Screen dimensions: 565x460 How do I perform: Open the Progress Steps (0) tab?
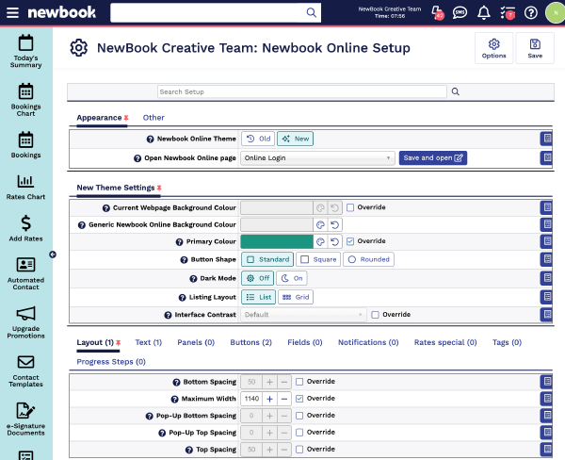[x=111, y=362]
